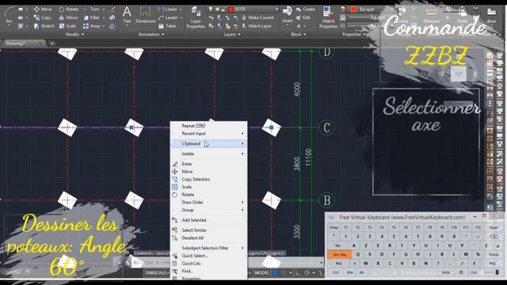507x285 pixels.
Task: Click the red layer color swatch
Action: pyautogui.click(x=231, y=9)
